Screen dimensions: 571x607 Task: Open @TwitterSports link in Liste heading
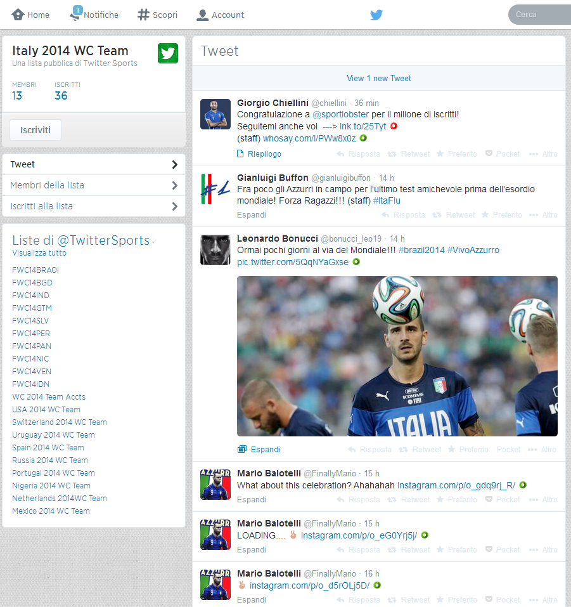103,240
